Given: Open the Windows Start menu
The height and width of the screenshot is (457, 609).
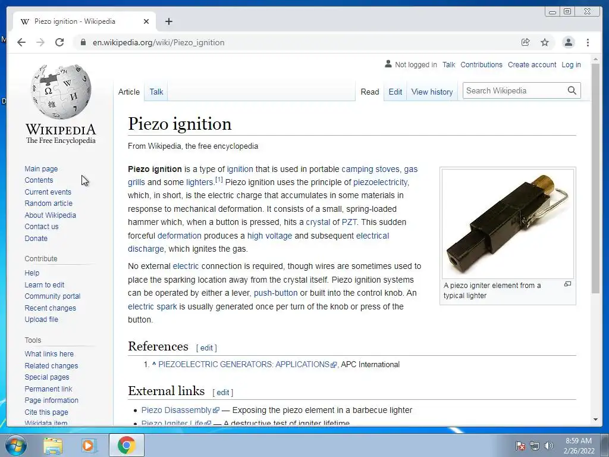Looking at the screenshot, I should point(15,446).
